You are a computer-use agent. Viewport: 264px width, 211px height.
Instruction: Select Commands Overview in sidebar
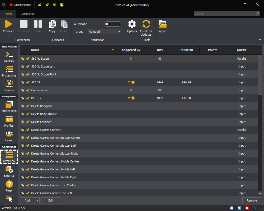coord(9,157)
